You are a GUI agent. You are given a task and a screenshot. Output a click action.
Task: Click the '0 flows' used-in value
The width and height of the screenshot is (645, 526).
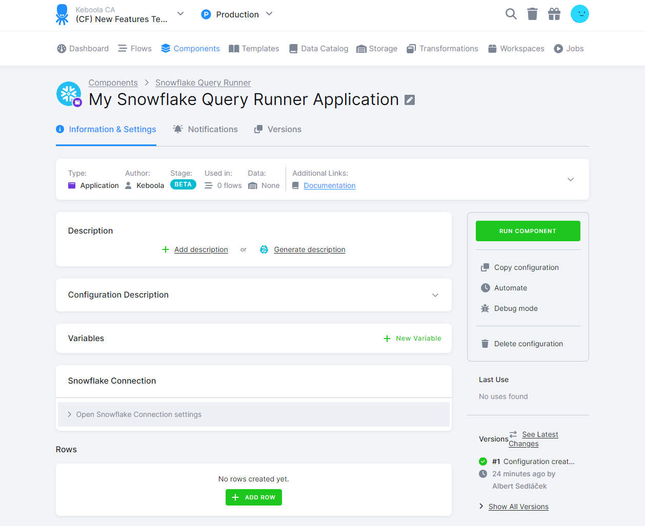pyautogui.click(x=229, y=185)
